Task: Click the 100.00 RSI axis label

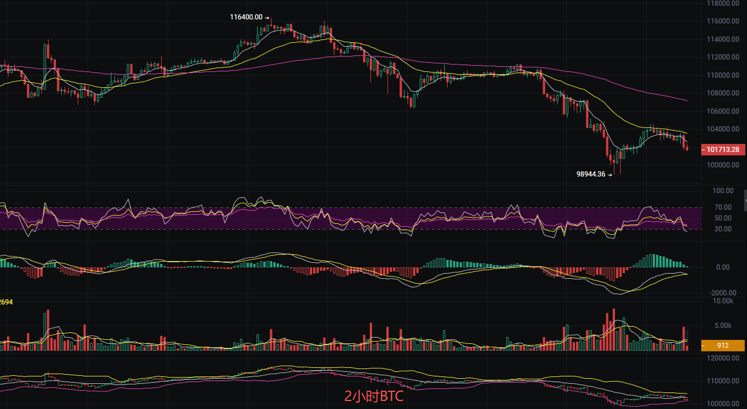Action: pos(725,191)
